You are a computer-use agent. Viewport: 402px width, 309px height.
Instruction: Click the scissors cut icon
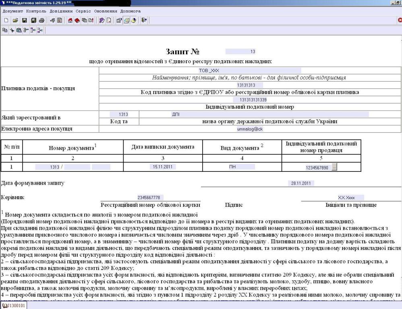[x=12, y=30]
